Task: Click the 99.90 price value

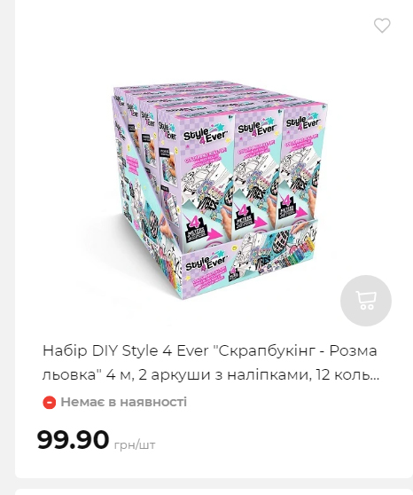Action: 73,439
